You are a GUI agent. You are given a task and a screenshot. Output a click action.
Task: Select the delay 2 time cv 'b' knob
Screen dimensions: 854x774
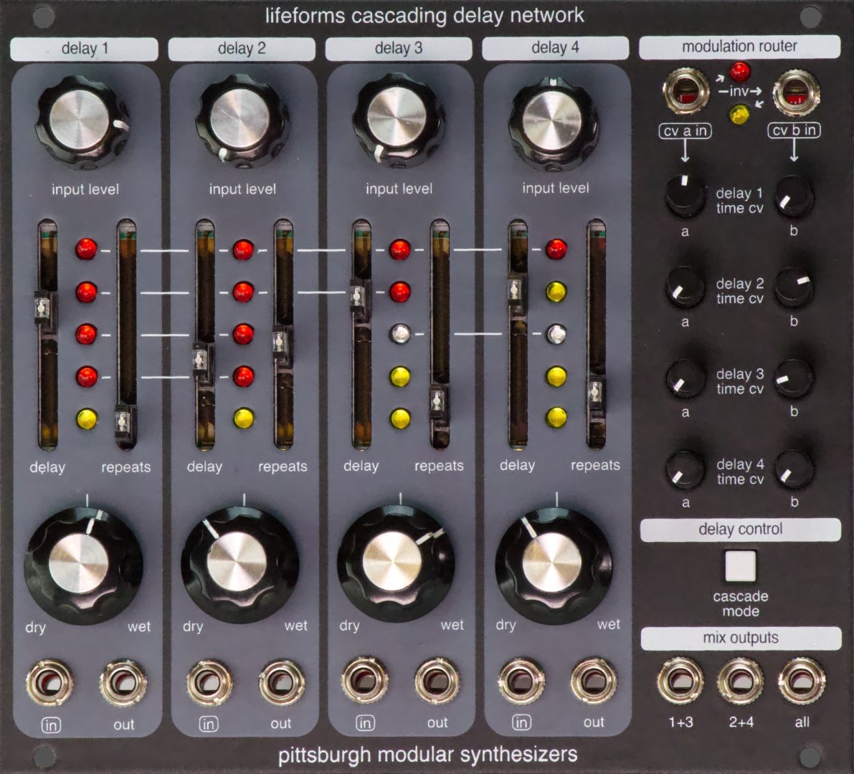pyautogui.click(x=795, y=286)
